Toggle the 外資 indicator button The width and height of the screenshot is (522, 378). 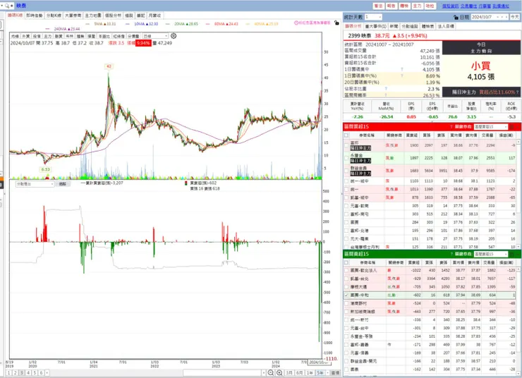coord(25,36)
